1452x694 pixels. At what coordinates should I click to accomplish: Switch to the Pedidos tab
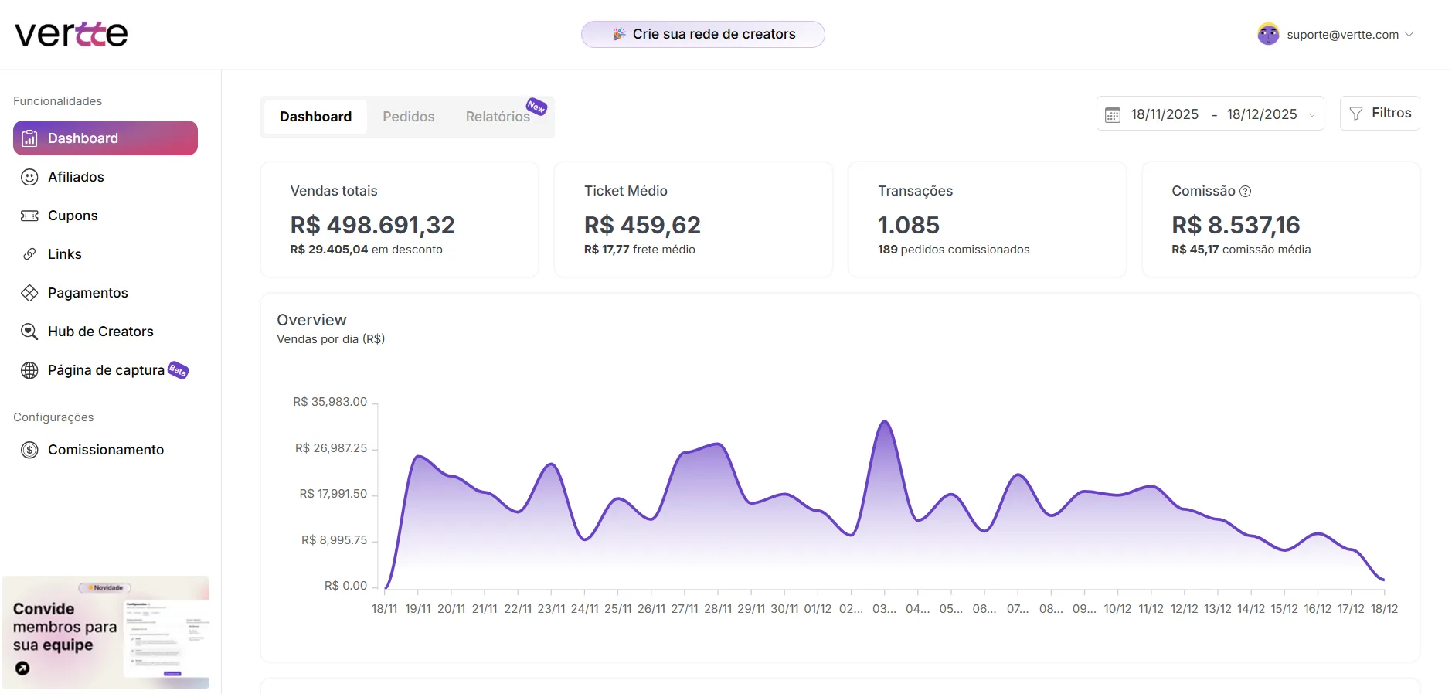point(408,117)
